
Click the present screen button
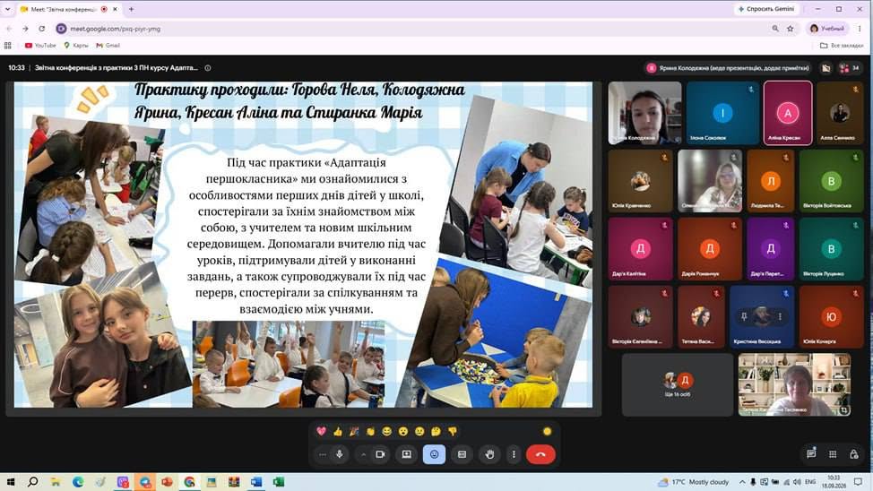[406, 454]
